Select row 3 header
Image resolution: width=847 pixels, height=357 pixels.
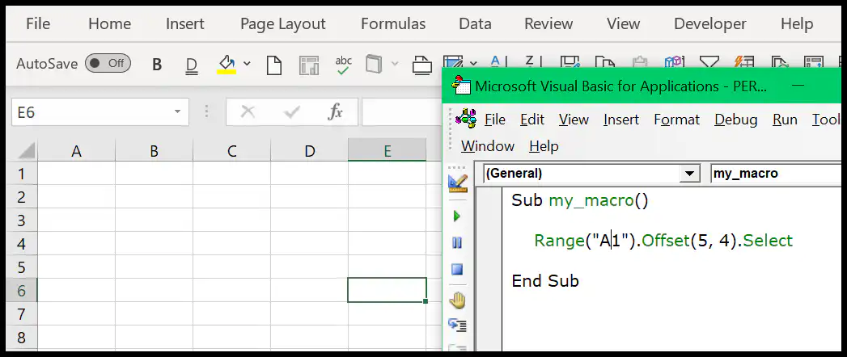pyautogui.click(x=22, y=220)
